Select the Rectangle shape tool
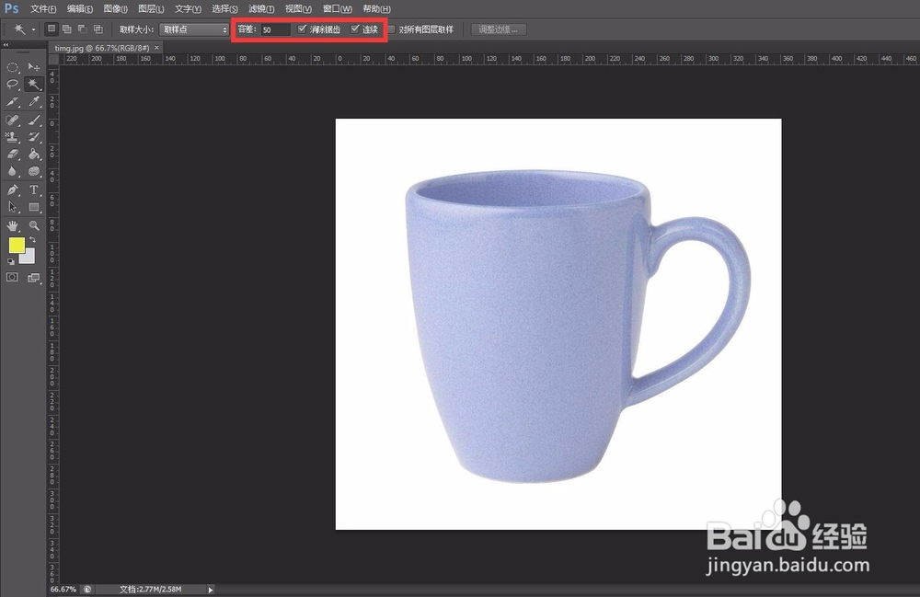This screenshot has height=597, width=920. click(34, 207)
